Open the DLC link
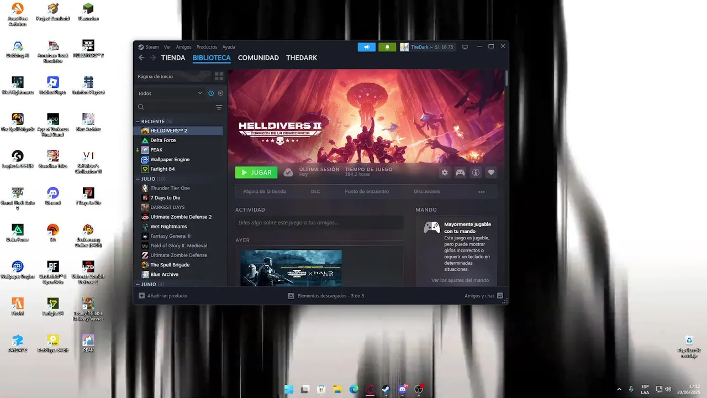The image size is (707, 398). tap(315, 192)
